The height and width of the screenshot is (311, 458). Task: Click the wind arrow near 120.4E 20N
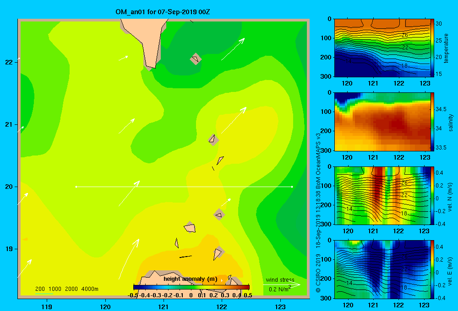(129, 193)
